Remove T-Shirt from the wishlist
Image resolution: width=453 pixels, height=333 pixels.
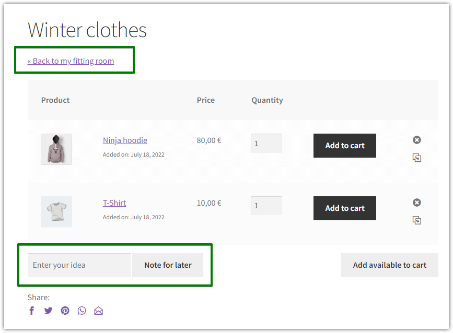(x=416, y=203)
